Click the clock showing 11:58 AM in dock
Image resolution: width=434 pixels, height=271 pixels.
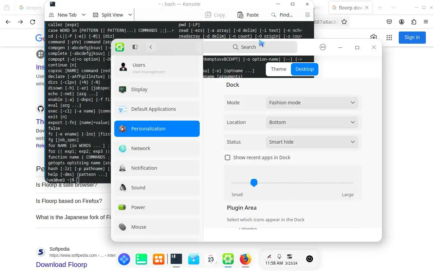(x=274, y=263)
